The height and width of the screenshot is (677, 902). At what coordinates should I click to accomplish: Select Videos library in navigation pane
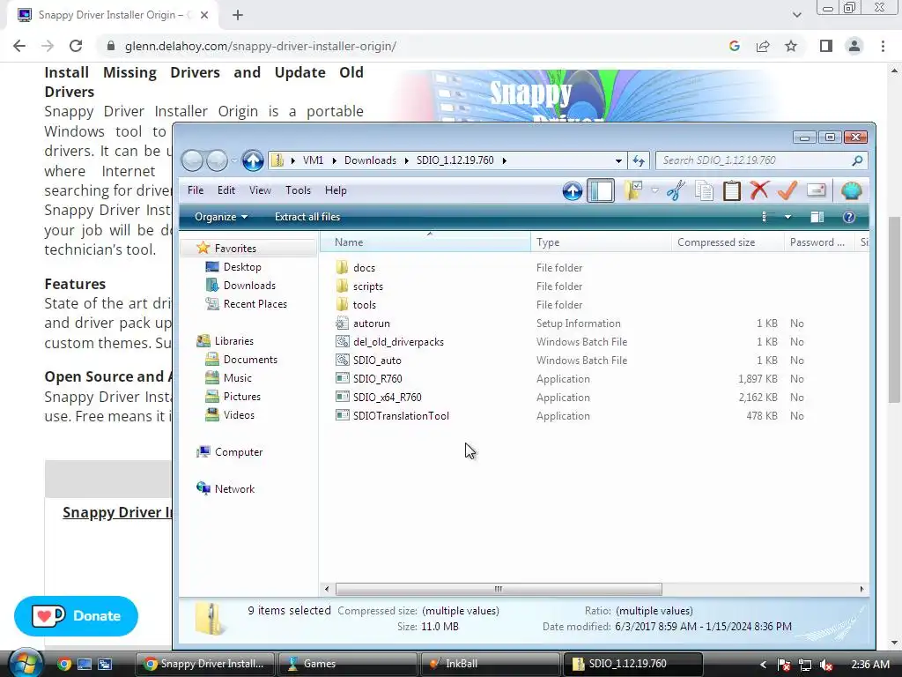click(x=239, y=414)
